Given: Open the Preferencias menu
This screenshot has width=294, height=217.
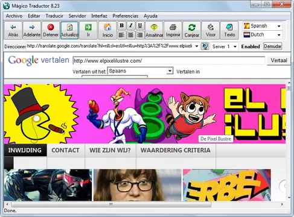Looking at the screenshot, I should (126, 16).
